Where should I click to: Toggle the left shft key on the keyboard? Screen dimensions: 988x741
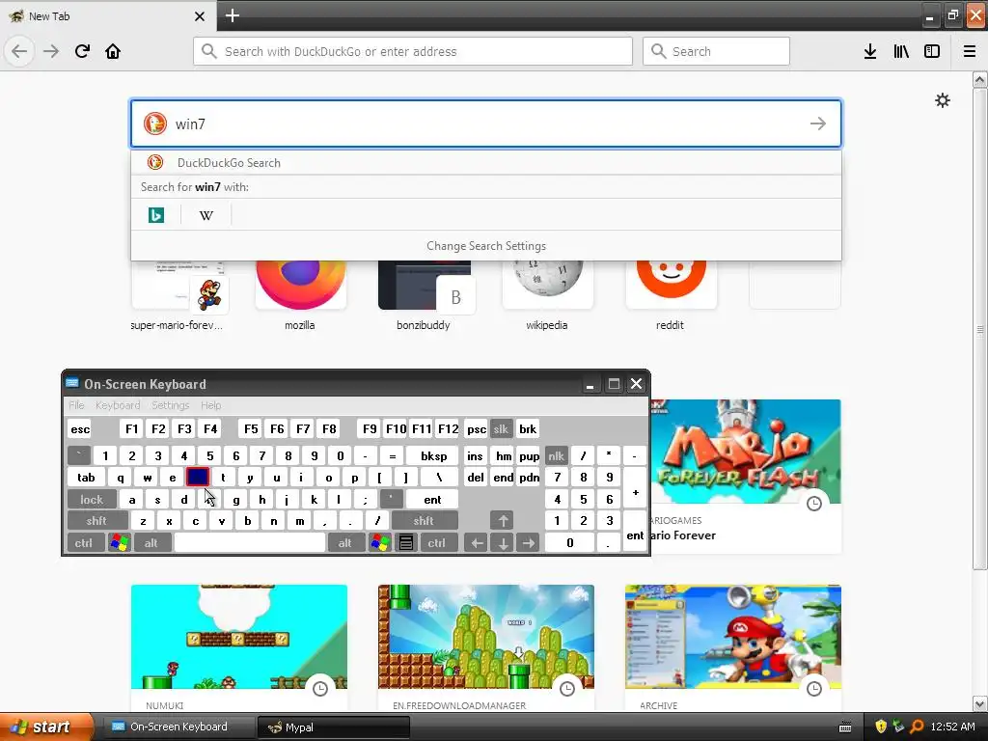pyautogui.click(x=97, y=520)
